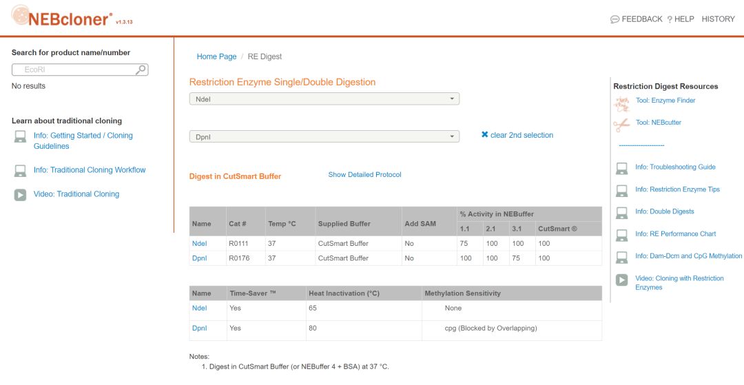Click the product search input field
Screen dimensions: 744x385
(80, 70)
